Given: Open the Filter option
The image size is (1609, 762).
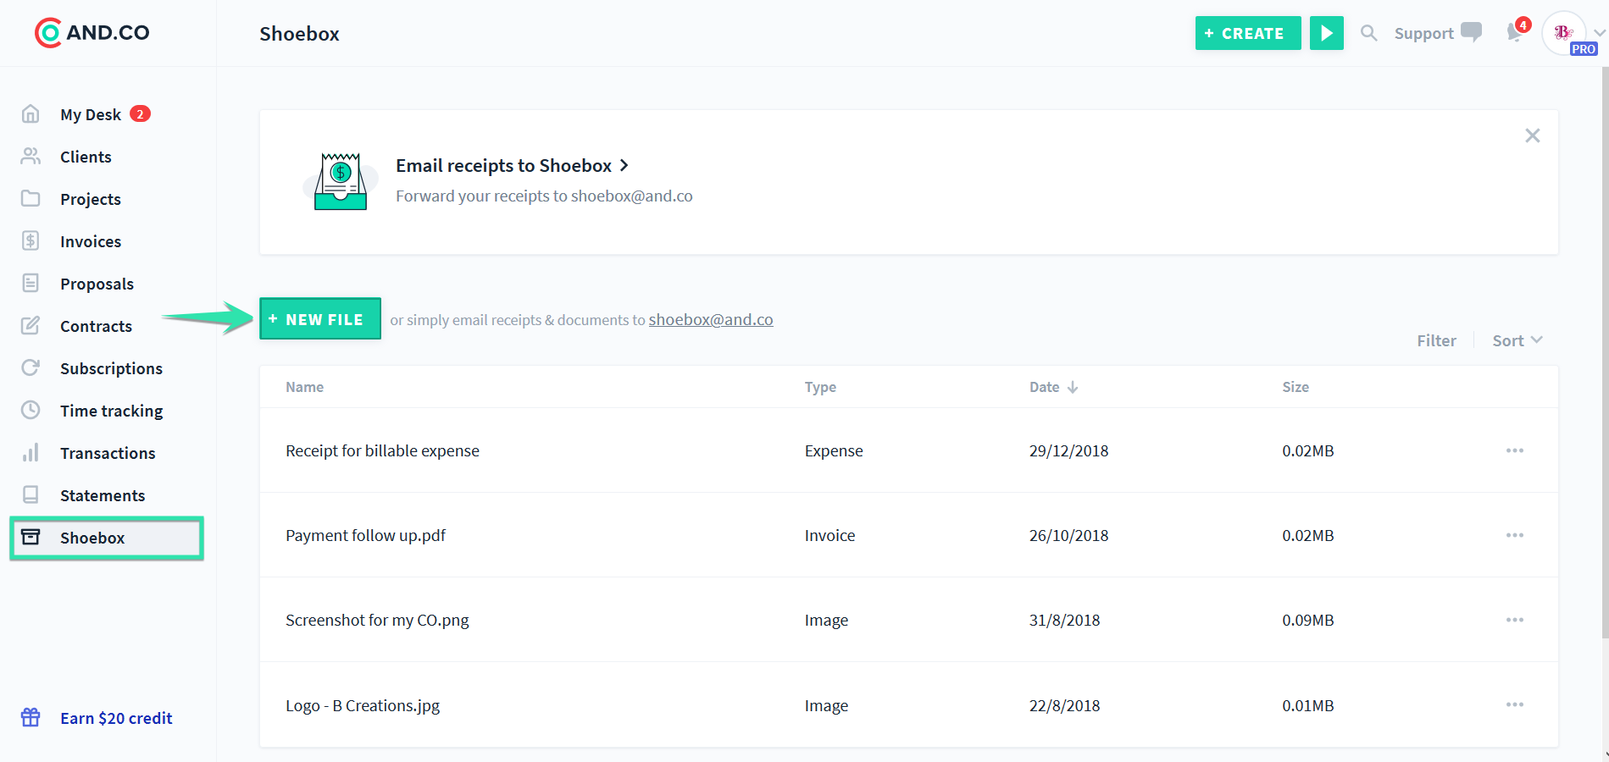Looking at the screenshot, I should [1436, 340].
